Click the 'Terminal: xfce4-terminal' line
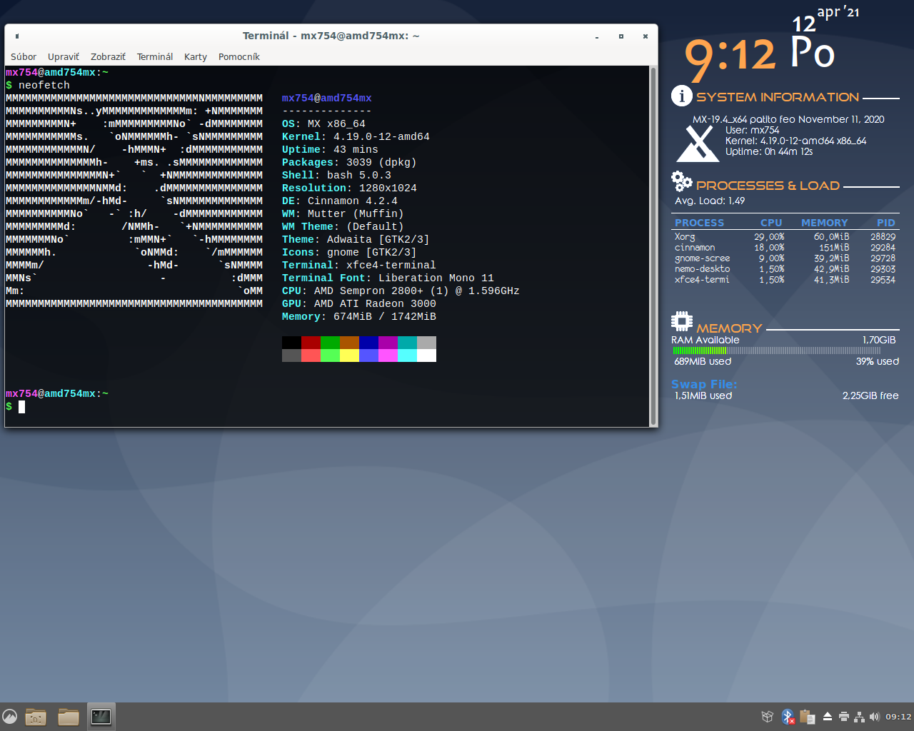914x731 pixels. [x=359, y=265]
